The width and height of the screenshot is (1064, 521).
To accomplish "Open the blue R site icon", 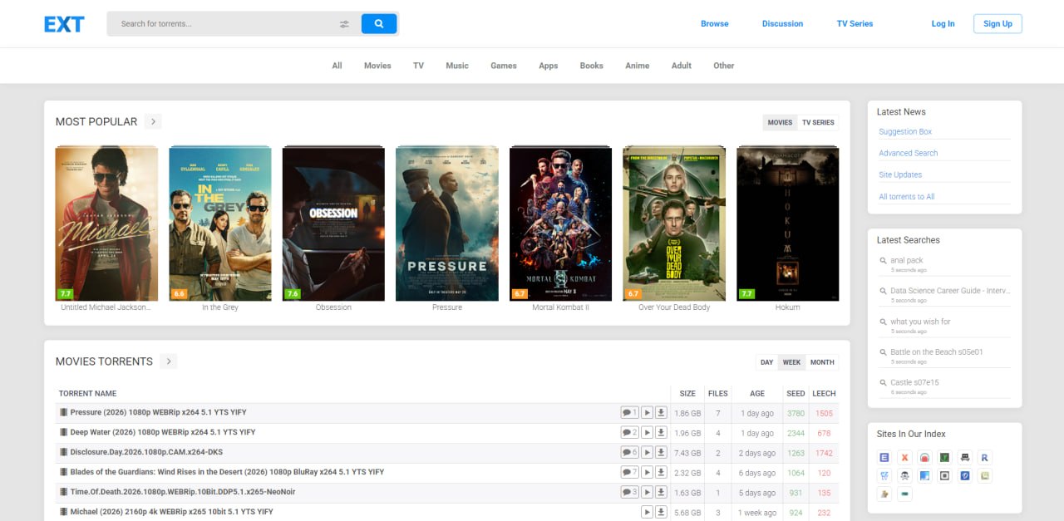I will [x=984, y=457].
